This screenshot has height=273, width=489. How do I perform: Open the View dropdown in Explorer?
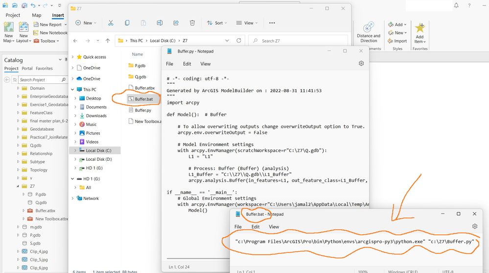click(247, 23)
